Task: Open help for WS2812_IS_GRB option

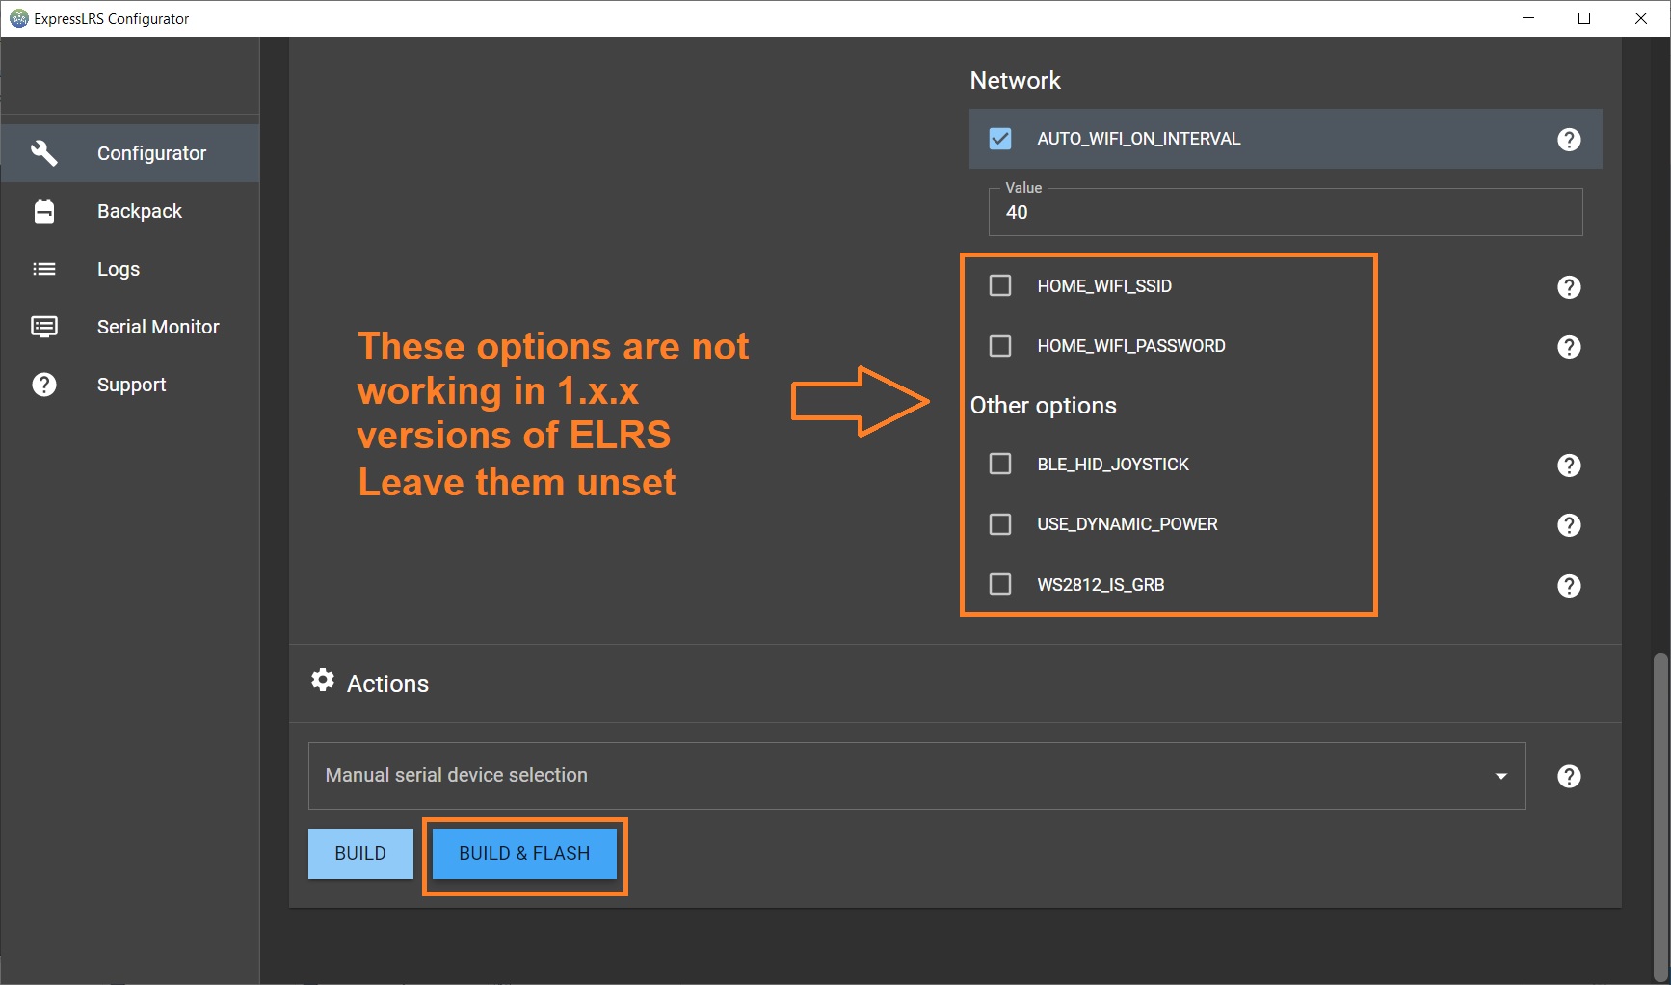Action: (x=1569, y=586)
